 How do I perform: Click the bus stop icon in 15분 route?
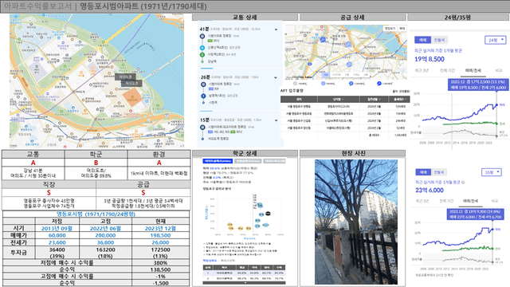(x=202, y=128)
